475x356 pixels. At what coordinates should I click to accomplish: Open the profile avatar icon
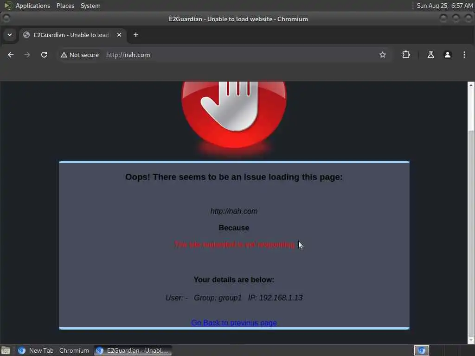click(448, 55)
